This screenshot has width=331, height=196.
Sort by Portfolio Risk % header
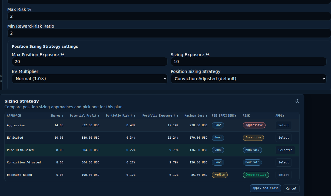tap(121, 115)
